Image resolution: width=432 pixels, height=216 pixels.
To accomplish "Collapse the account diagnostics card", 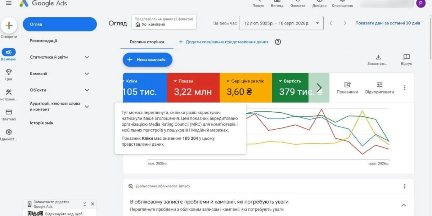I will click(x=404, y=205).
